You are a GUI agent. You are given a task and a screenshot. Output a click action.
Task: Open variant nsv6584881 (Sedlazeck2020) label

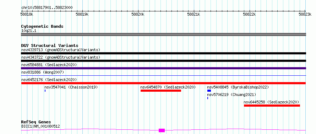pos(49,65)
